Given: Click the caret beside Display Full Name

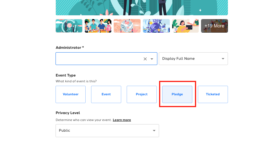Looking at the screenshot, I should 223,59.
